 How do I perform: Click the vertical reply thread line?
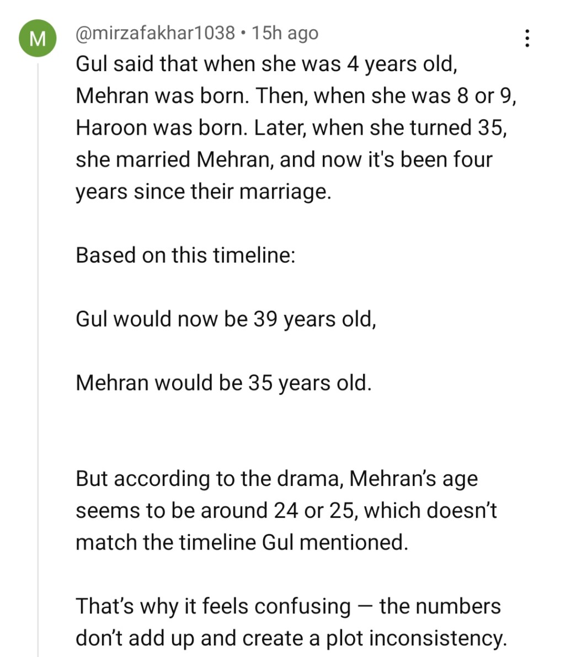(x=38, y=359)
